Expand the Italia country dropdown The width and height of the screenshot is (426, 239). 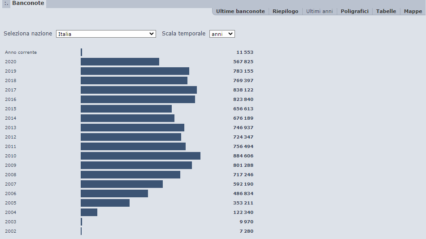(106, 34)
